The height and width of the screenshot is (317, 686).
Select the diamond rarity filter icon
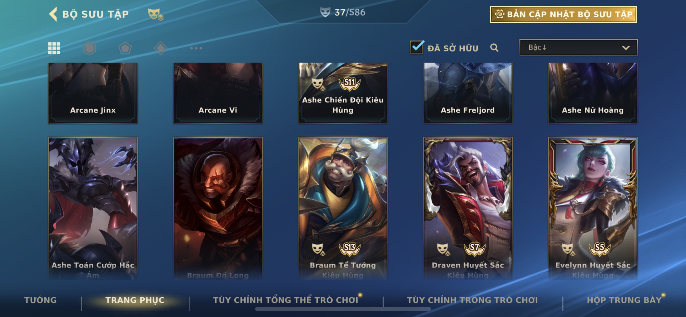click(160, 48)
